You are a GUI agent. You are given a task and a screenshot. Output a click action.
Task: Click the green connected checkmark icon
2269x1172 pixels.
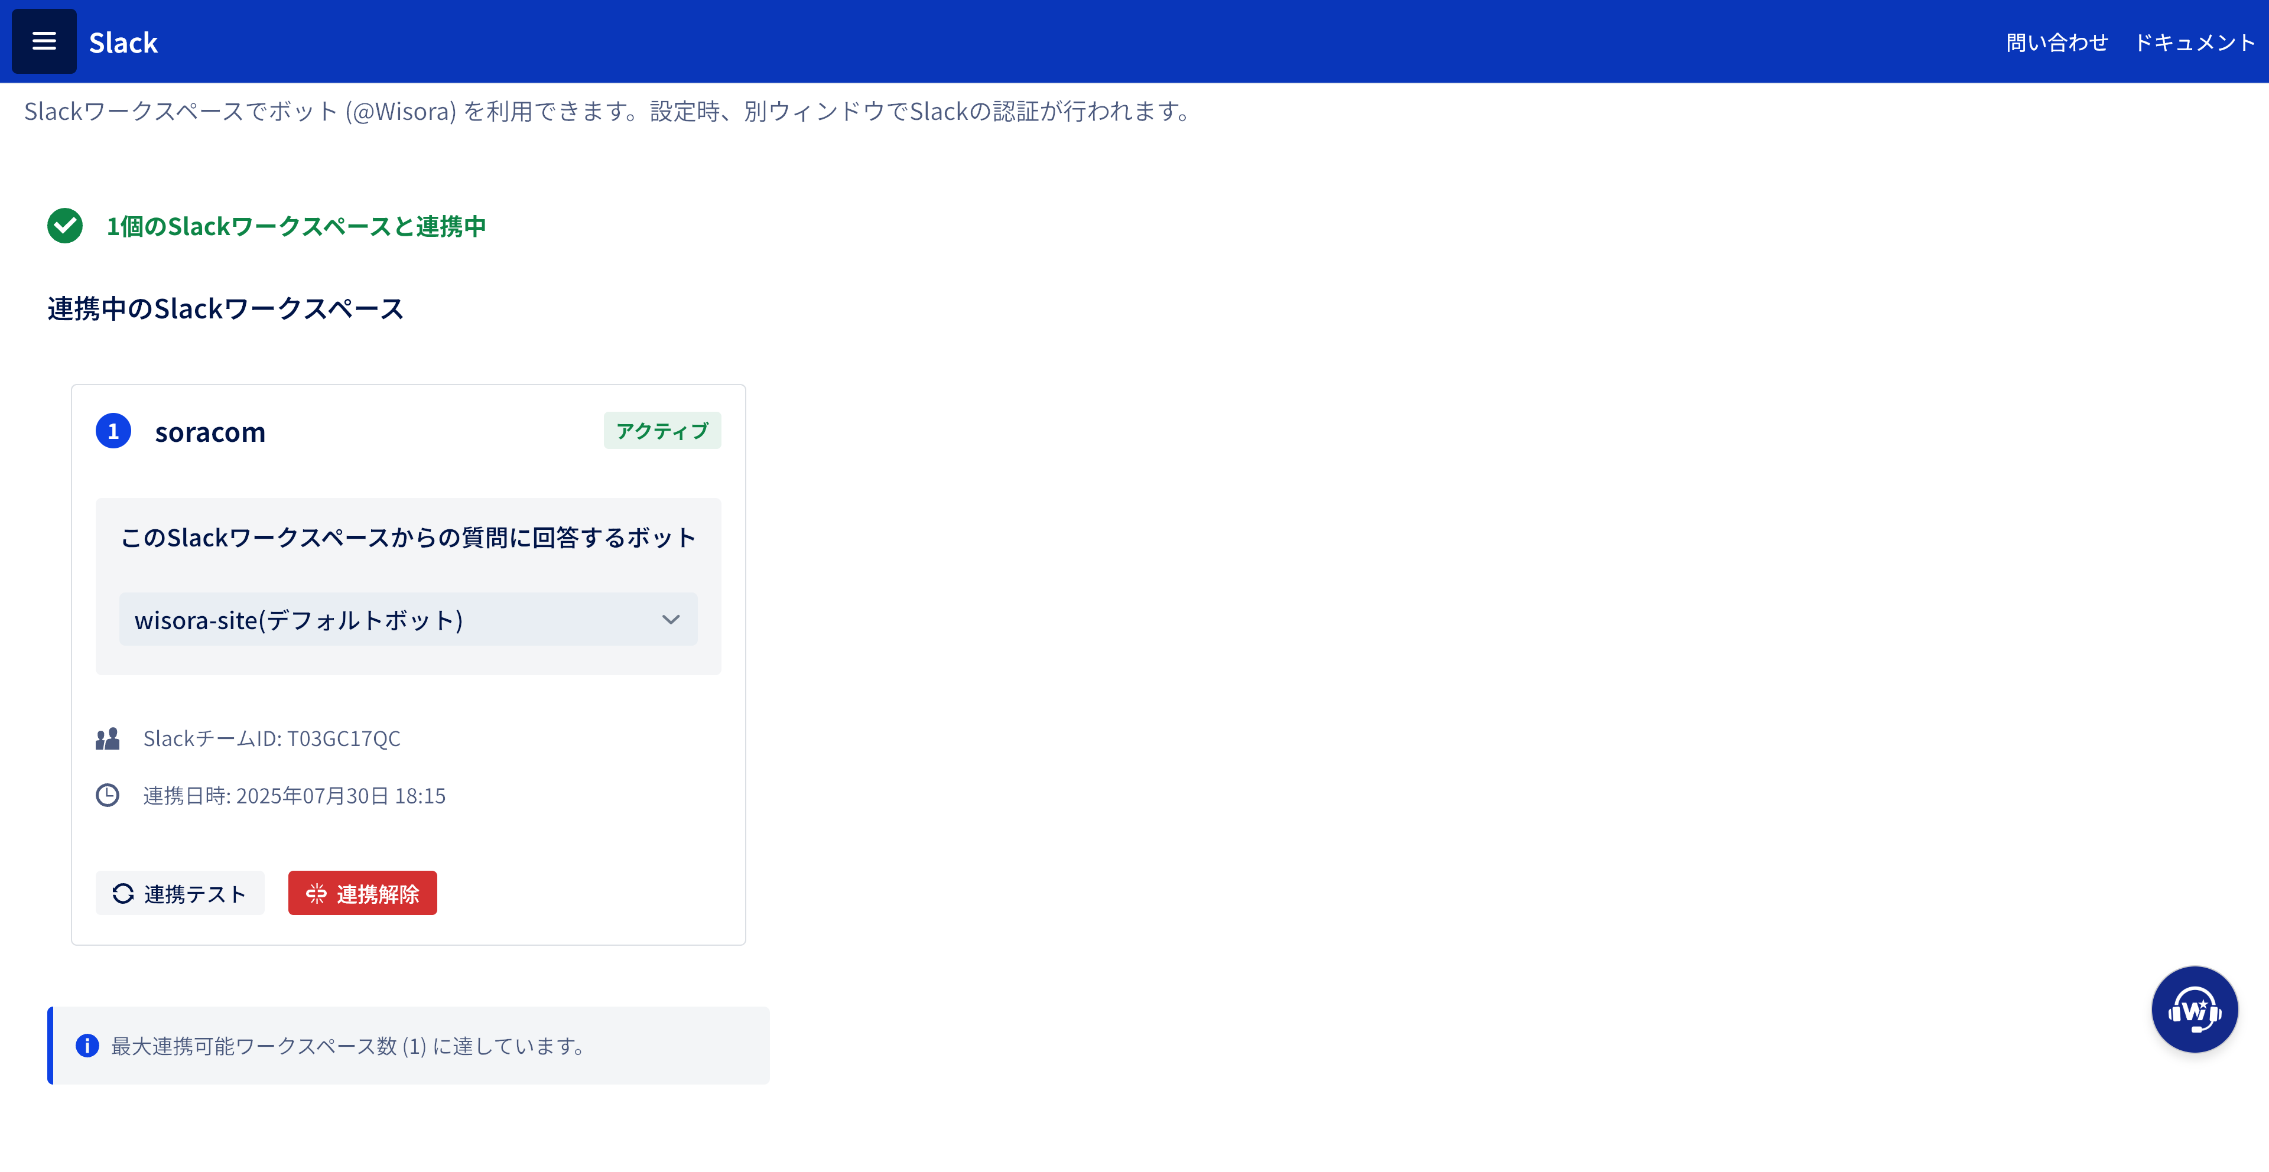65,226
